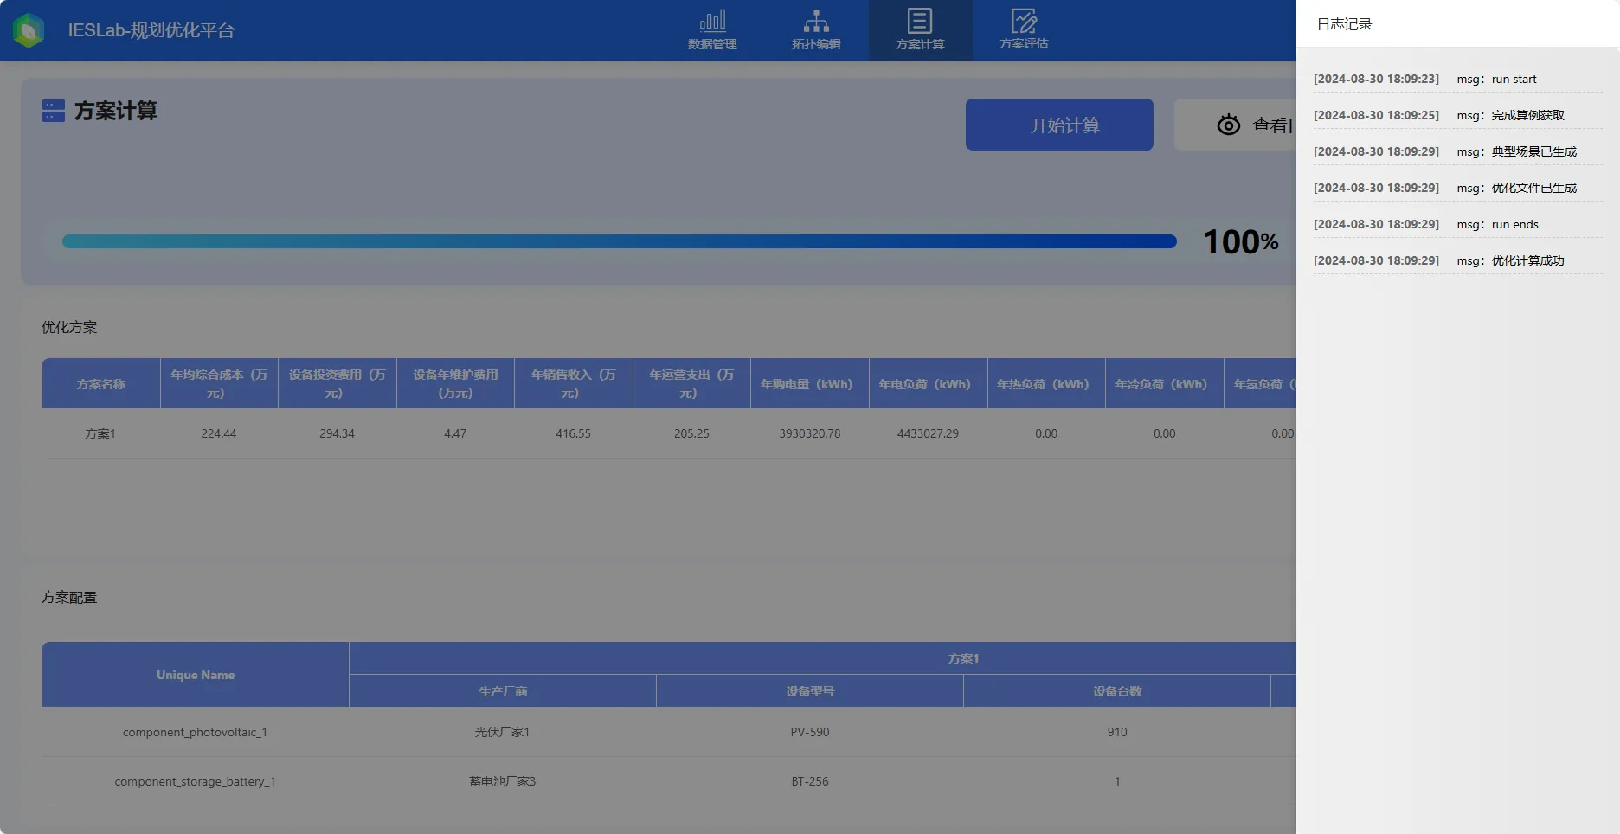Click the 年电负荷 (kWh) column header
Viewport: 1620px width, 834px height.
[x=928, y=383]
